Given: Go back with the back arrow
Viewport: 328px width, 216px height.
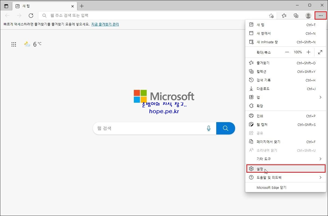Looking at the screenshot, I should pyautogui.click(x=7, y=16).
